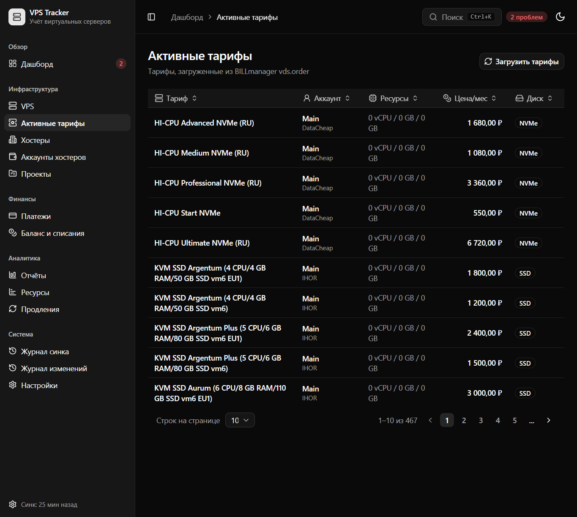Viewport: 577px width, 517px height.
Task: Sort by the Аккаунт column header
Action: point(327,98)
